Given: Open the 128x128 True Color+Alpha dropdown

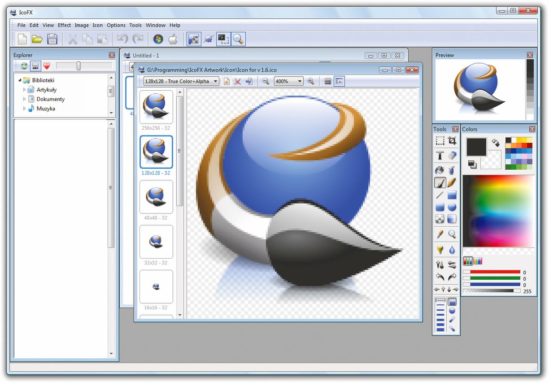Looking at the screenshot, I should pos(181,81).
